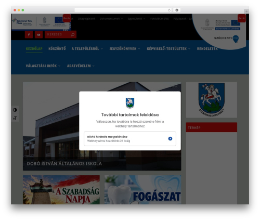This screenshot has width=260, height=220.
Task: Expand Adatvédelem dropdown
Action: 81,66
